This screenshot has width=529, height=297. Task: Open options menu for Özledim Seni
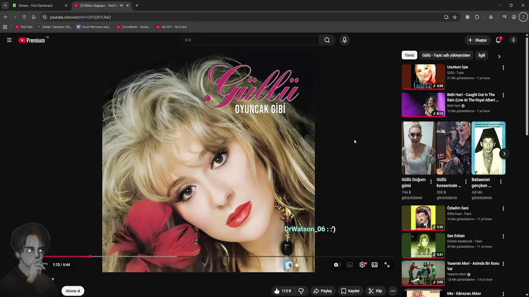(x=503, y=209)
